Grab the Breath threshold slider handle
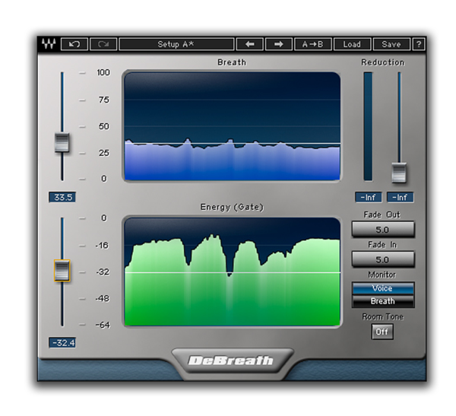Screen dimensions: 456x416 tap(62, 142)
